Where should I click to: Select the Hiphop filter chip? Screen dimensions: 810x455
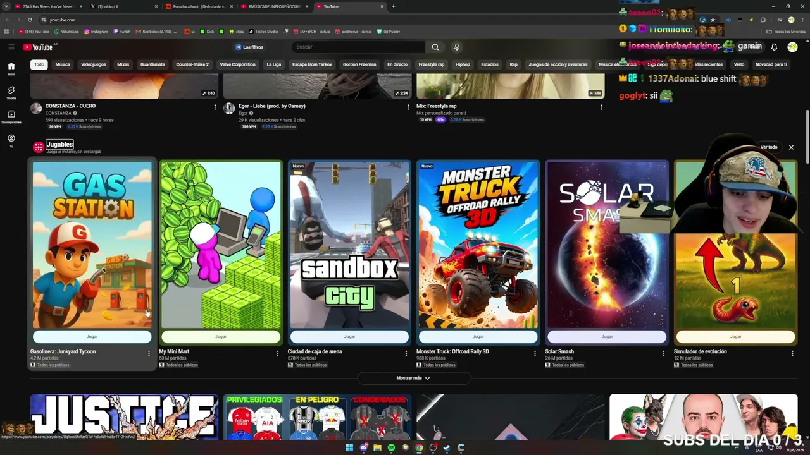point(463,64)
